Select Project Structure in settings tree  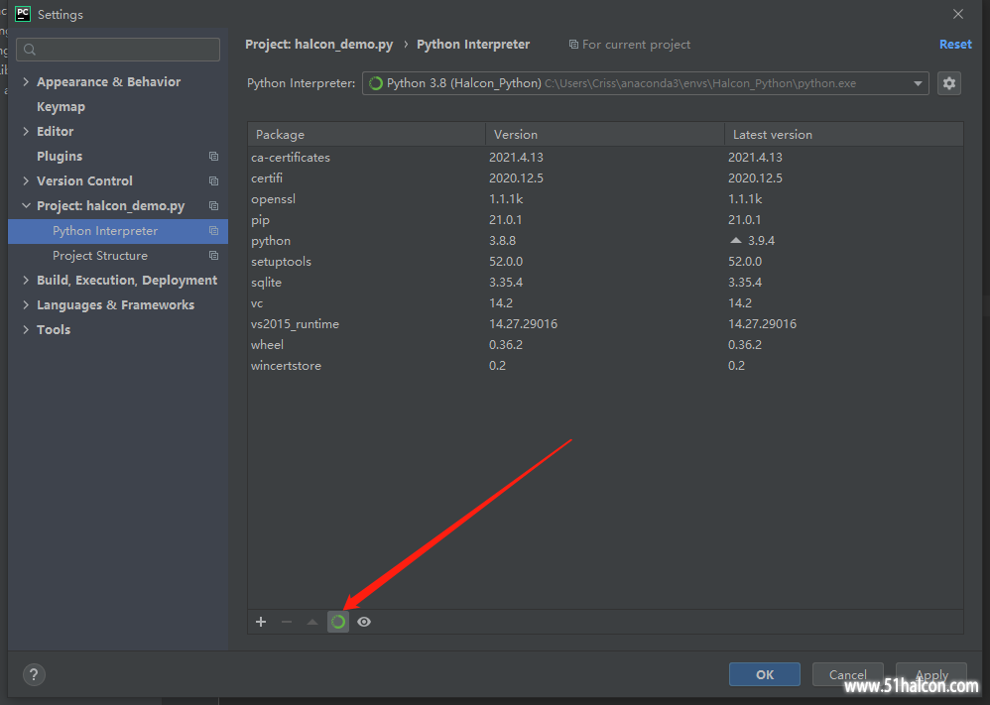point(100,256)
